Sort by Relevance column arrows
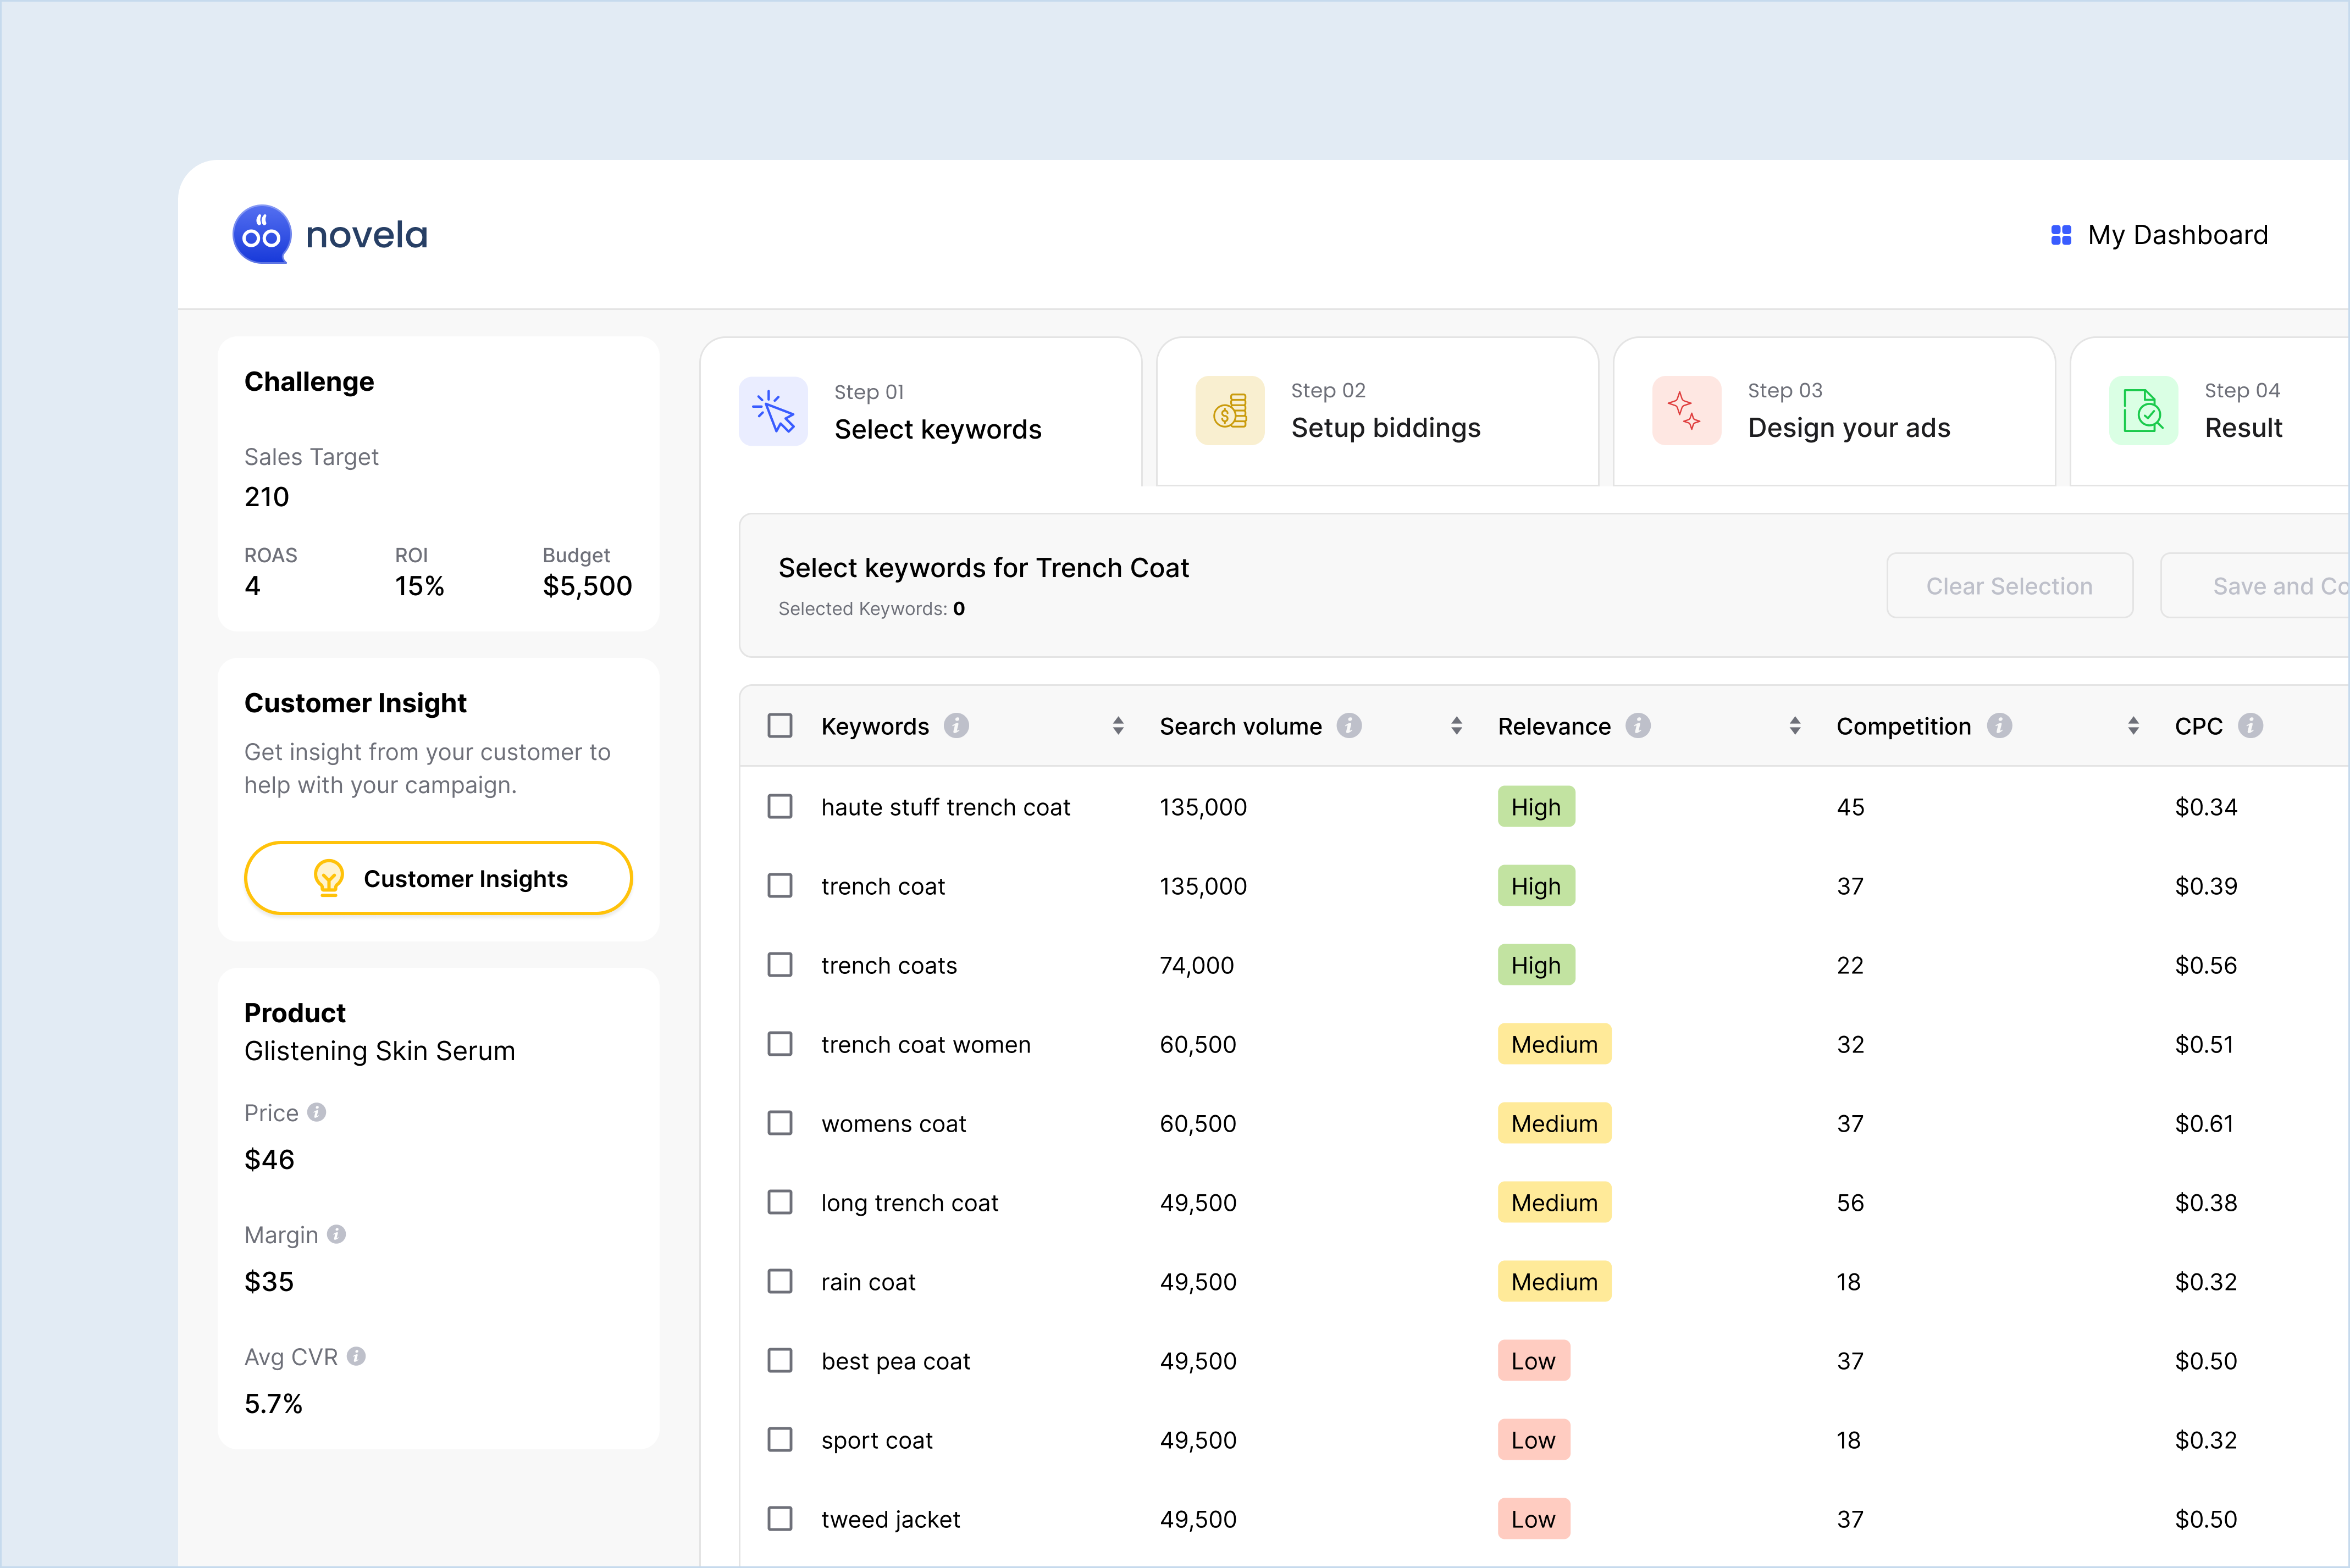This screenshot has height=1568, width=2350. (x=1795, y=726)
